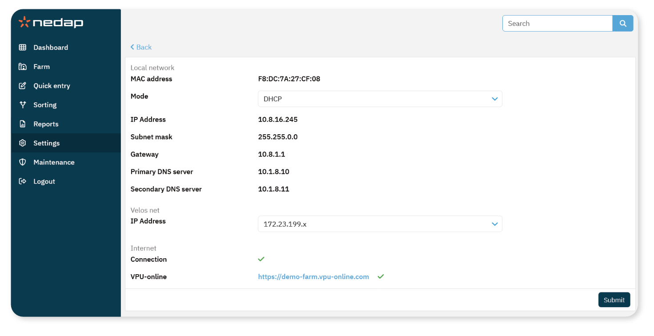Screen dimensions: 654x336
Task: Click the Dashboard grid icon in sidebar
Action: coord(23,48)
